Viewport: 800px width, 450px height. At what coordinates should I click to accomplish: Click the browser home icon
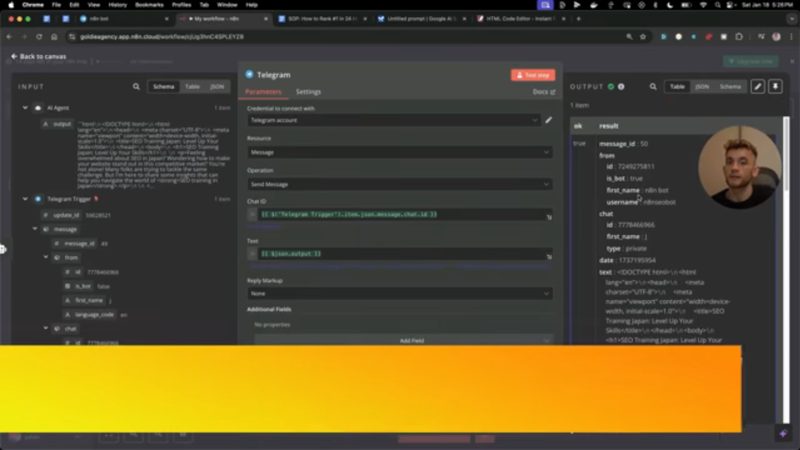pyautogui.click(x=54, y=37)
